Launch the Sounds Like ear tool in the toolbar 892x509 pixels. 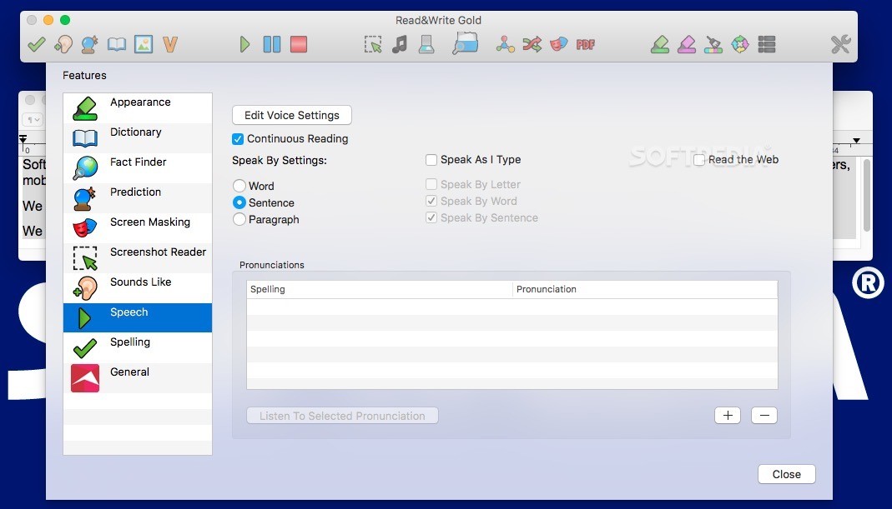[63, 44]
